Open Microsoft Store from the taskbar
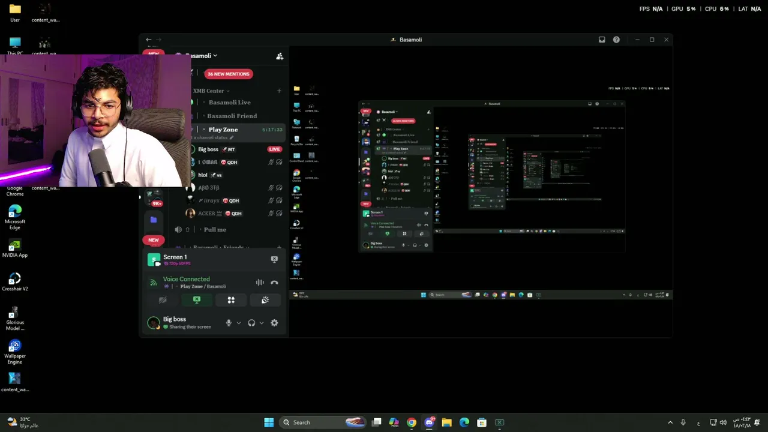Screen dimensions: 768x432 pos(482,422)
